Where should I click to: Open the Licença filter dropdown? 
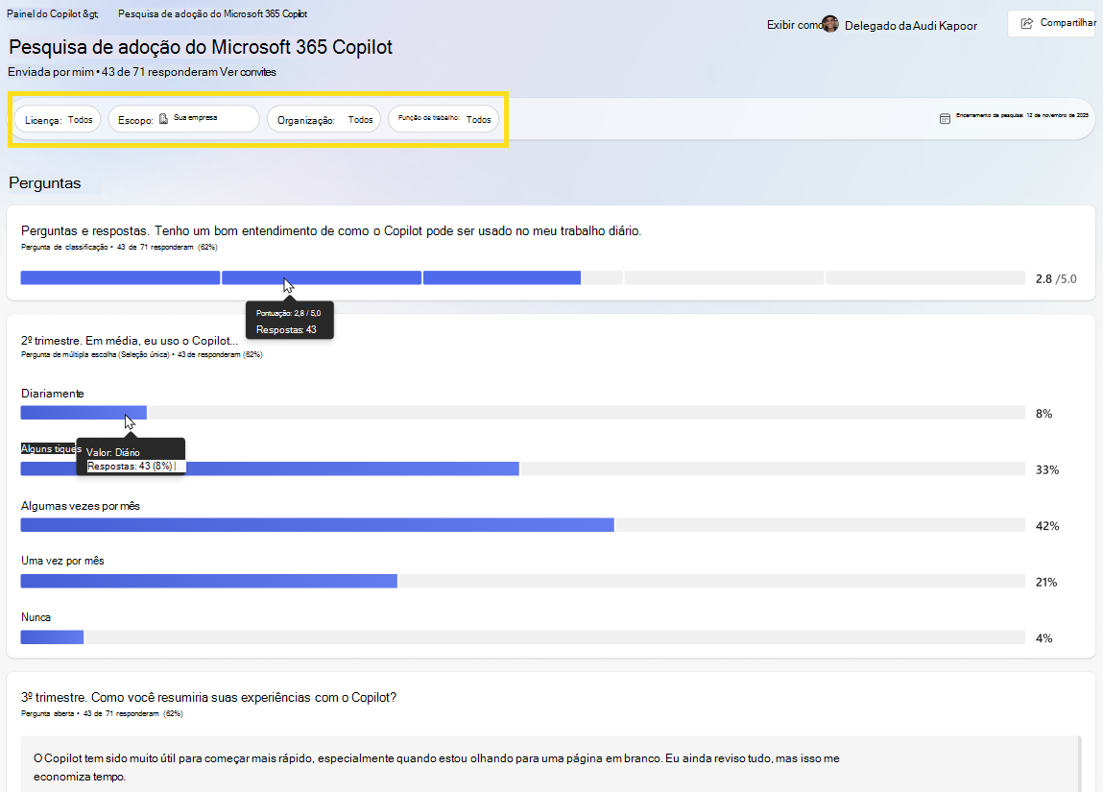(59, 120)
